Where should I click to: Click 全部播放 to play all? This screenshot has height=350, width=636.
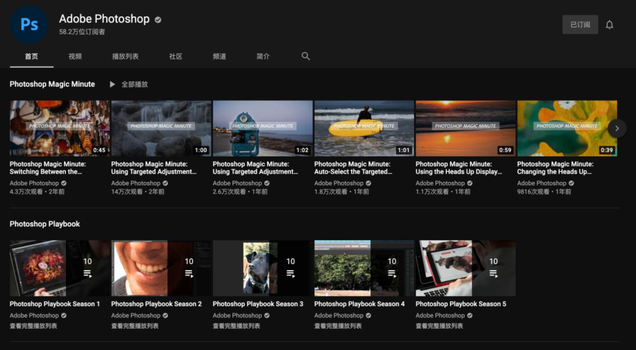click(x=135, y=84)
